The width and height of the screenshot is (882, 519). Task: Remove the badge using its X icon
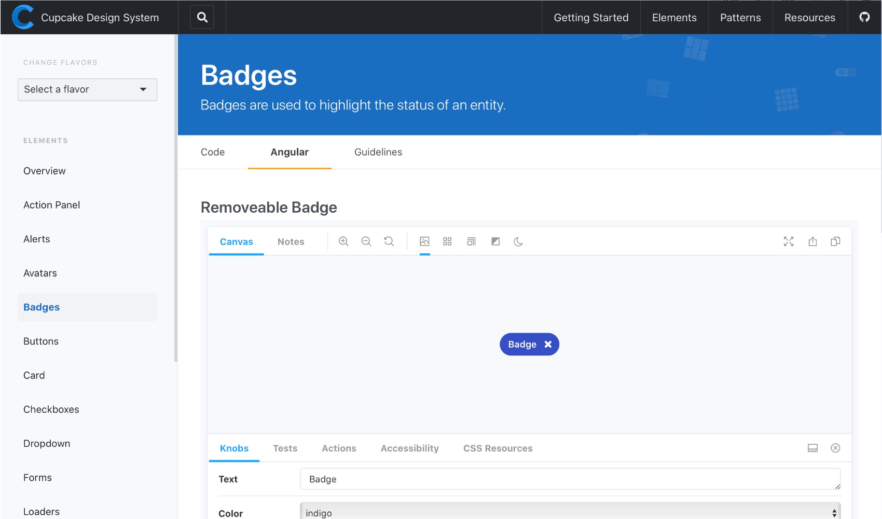point(548,344)
